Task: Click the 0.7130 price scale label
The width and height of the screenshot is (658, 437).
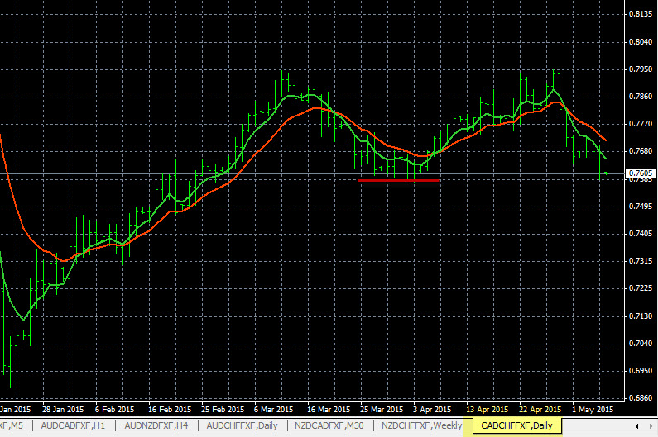Action: tap(641, 316)
